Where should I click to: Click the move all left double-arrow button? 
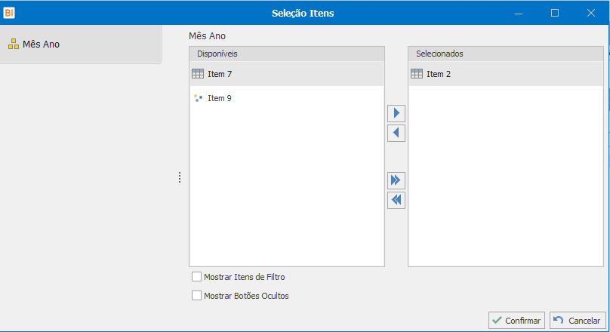(396, 200)
